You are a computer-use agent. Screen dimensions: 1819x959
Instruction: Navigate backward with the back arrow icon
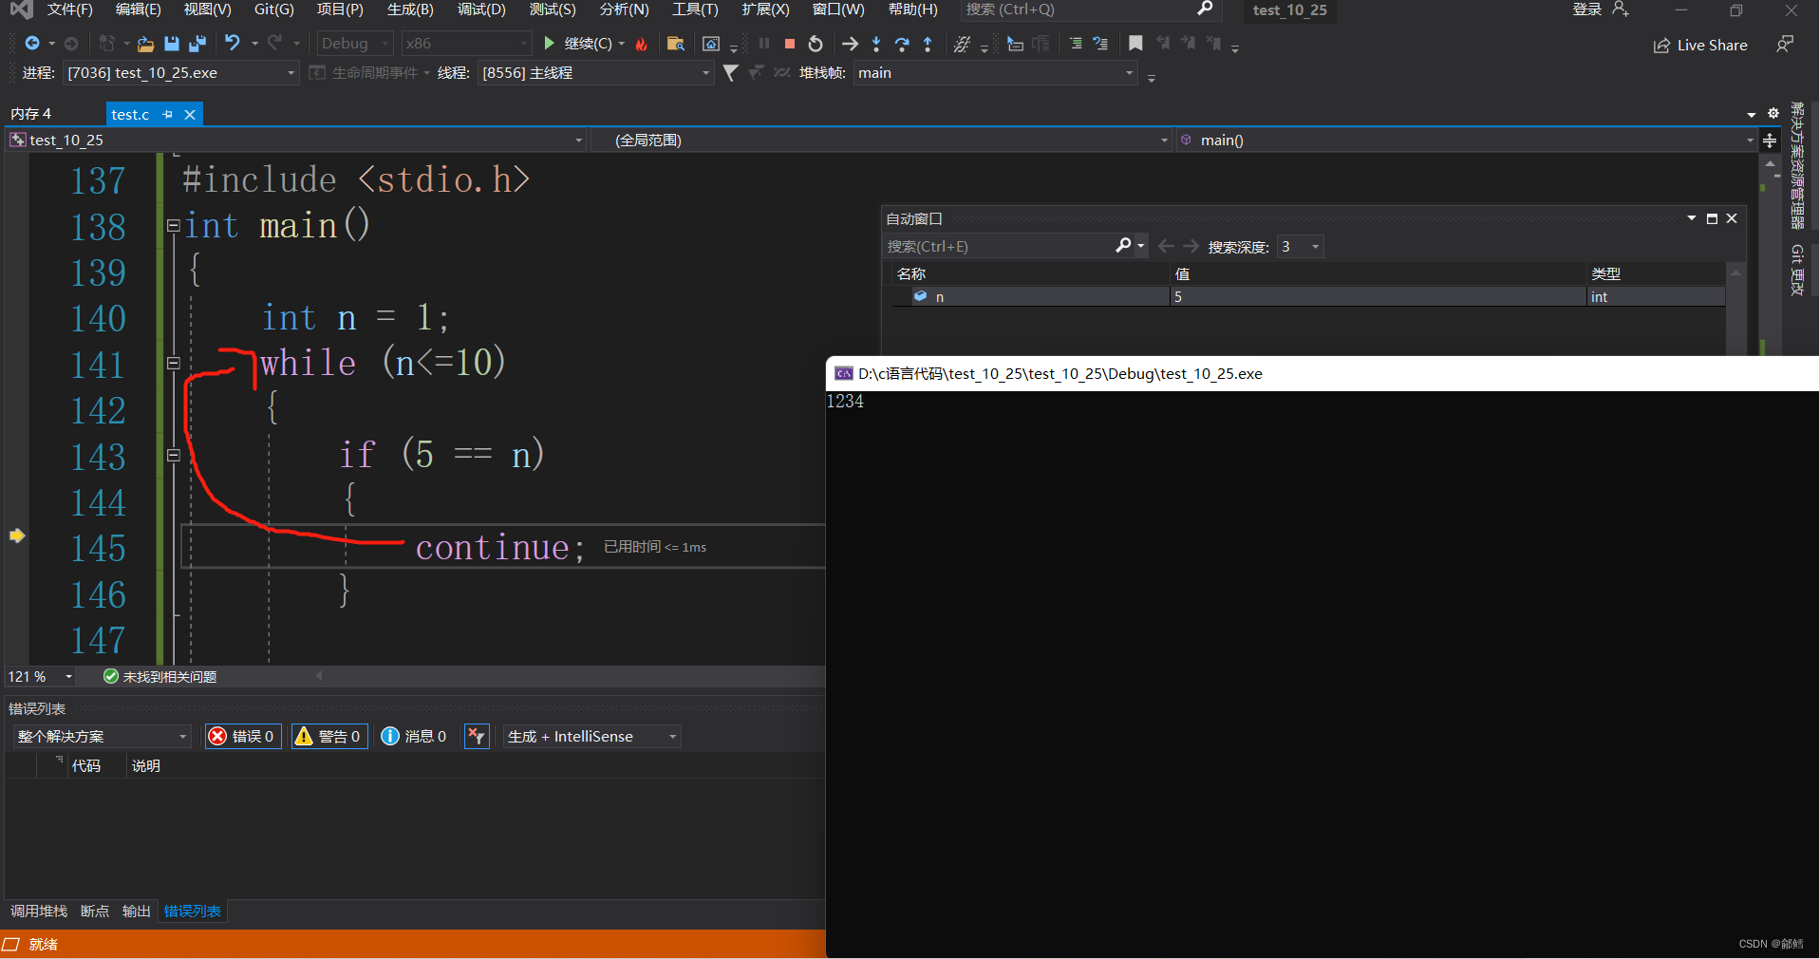(31, 44)
